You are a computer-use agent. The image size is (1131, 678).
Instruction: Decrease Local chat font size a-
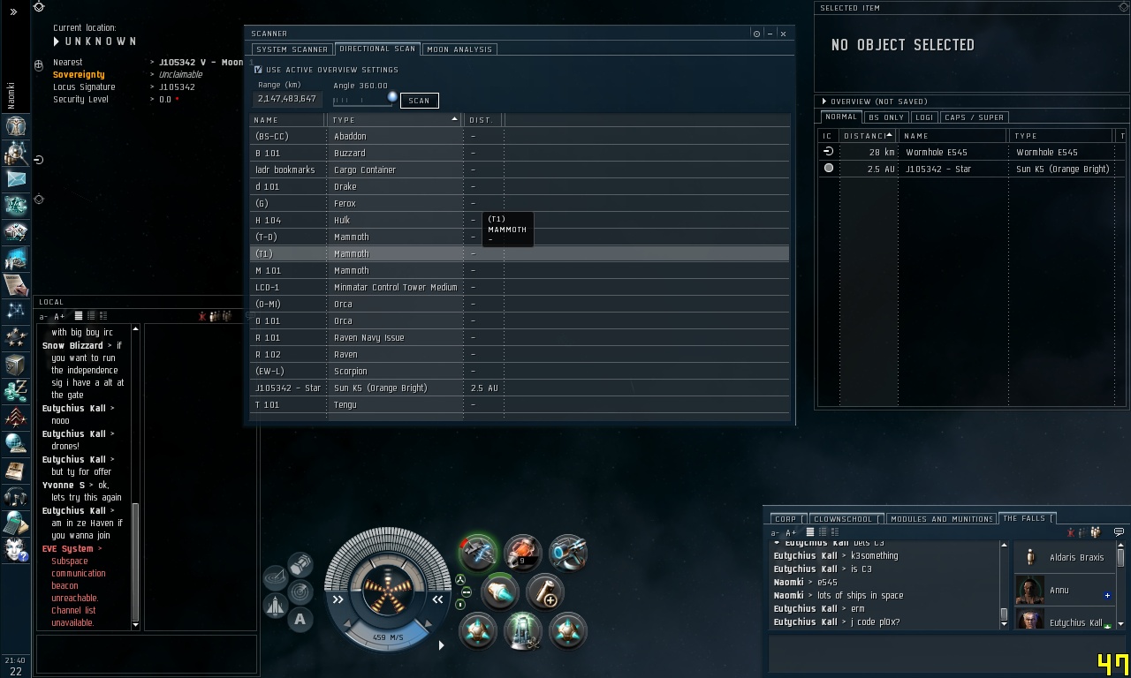click(43, 316)
